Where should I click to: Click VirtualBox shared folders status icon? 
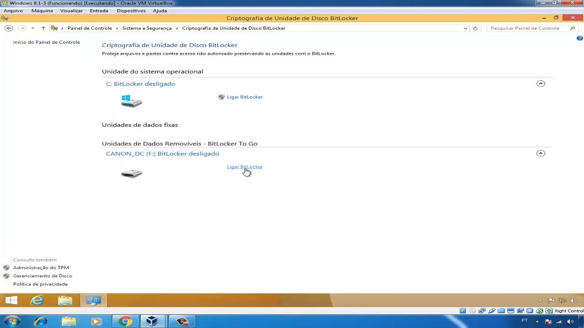501,311
